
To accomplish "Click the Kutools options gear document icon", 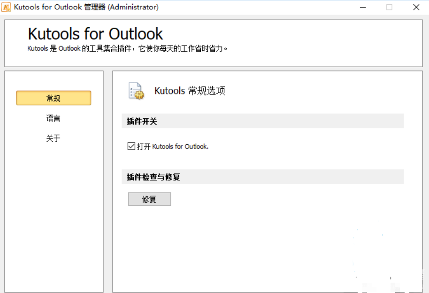I will pos(136,91).
